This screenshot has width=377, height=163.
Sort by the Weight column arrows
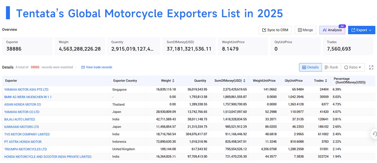pos(173,81)
